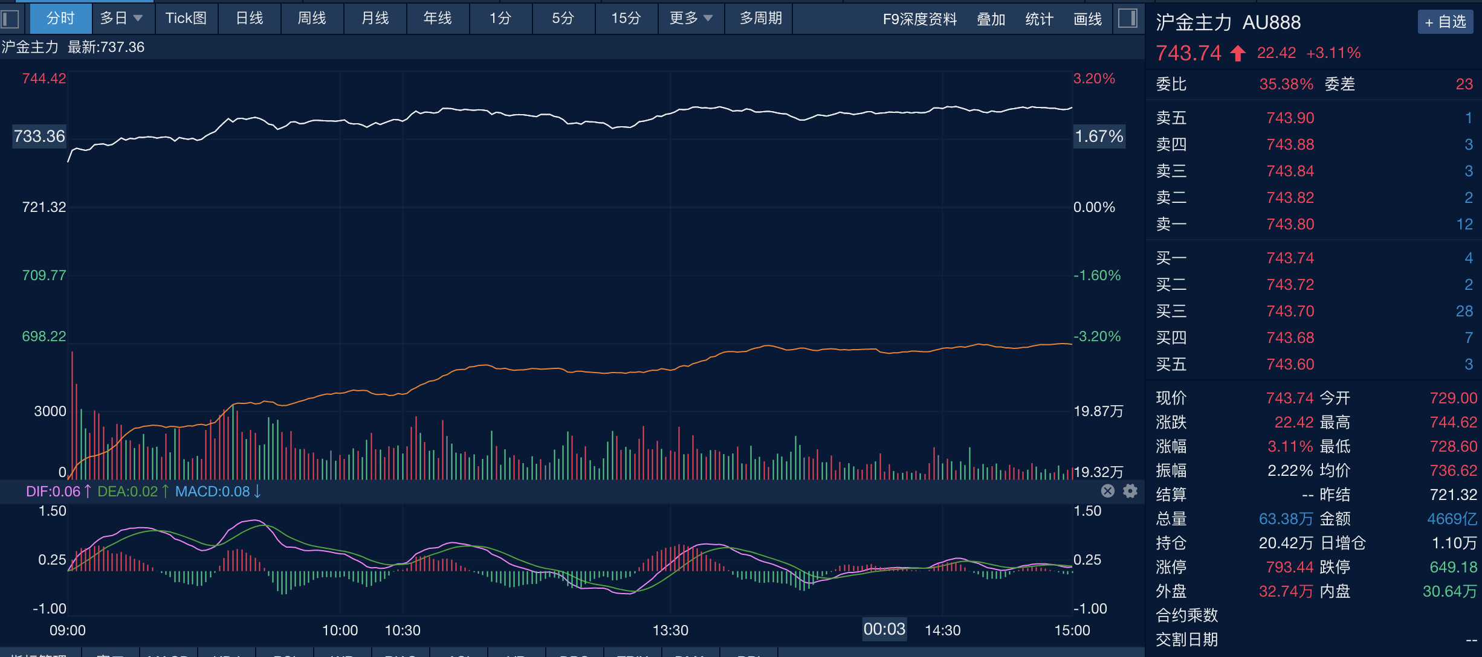Select the active 分时 tab
Image resolution: width=1482 pixels, height=657 pixels.
click(x=60, y=18)
